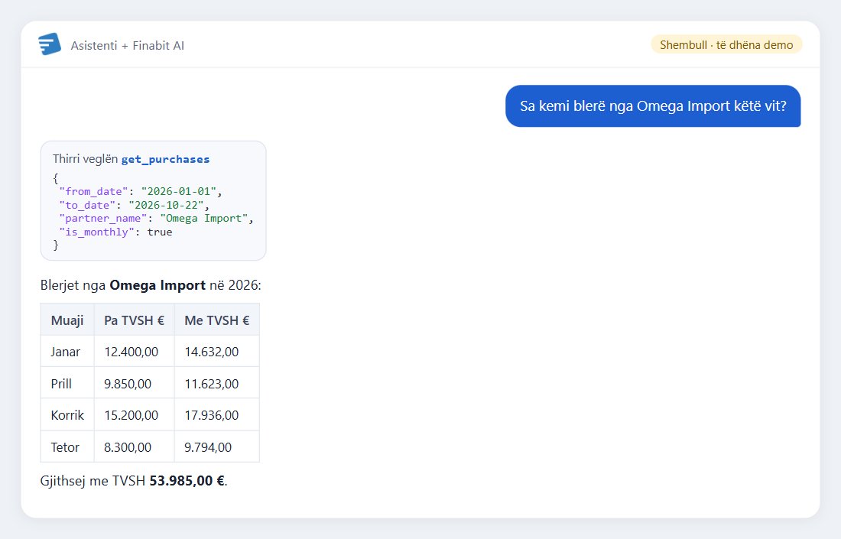The height and width of the screenshot is (539, 841).
Task: Select the Janar row label
Action: pos(66,352)
